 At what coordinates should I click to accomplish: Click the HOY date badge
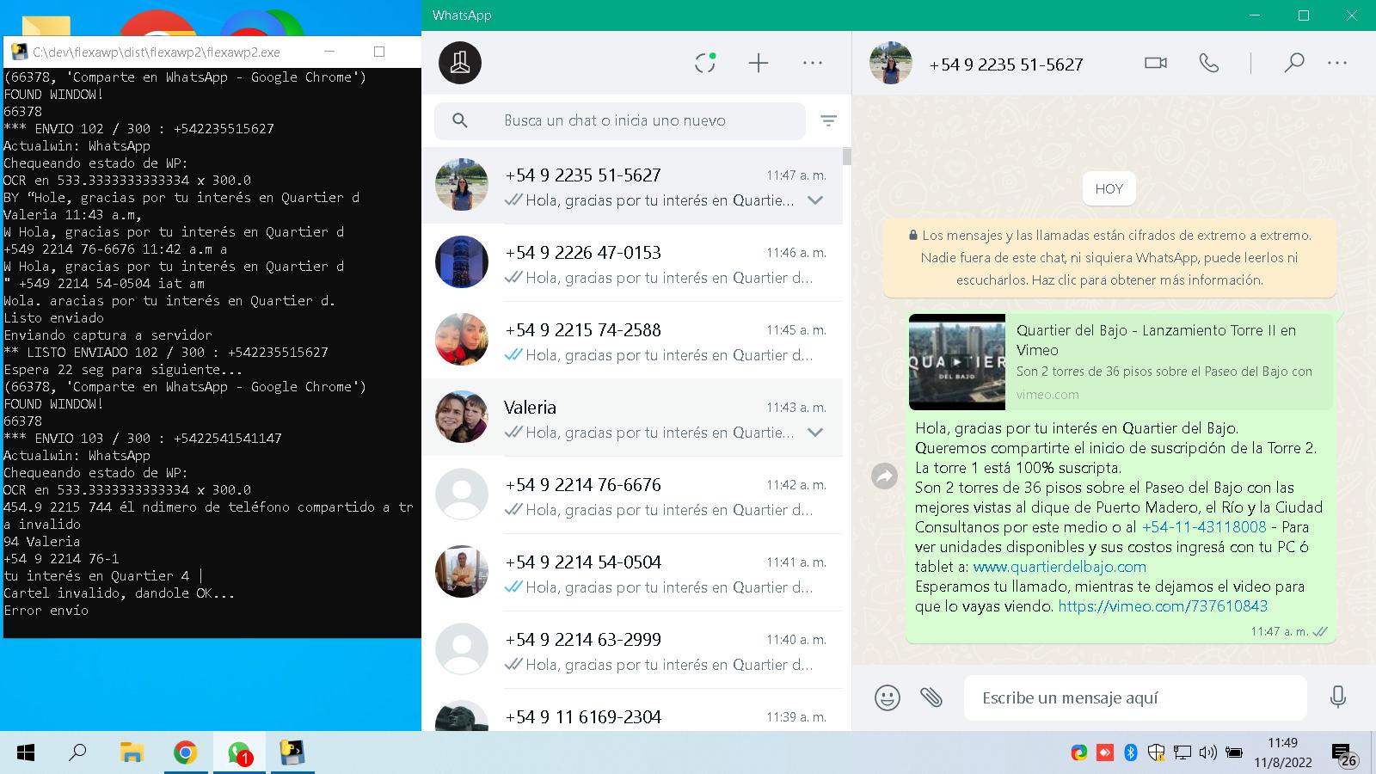pos(1109,189)
